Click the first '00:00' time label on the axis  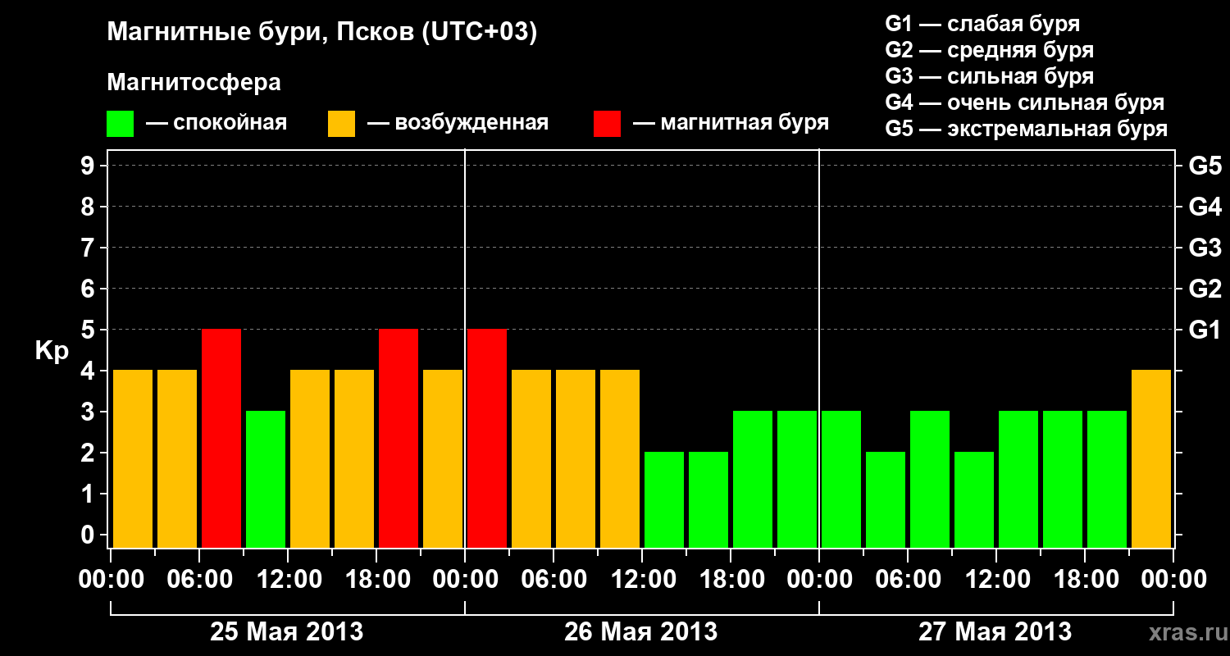click(111, 579)
